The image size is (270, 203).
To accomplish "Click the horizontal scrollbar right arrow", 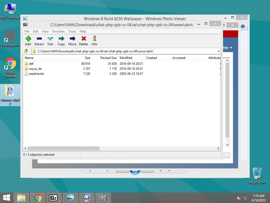I will coord(218,149).
